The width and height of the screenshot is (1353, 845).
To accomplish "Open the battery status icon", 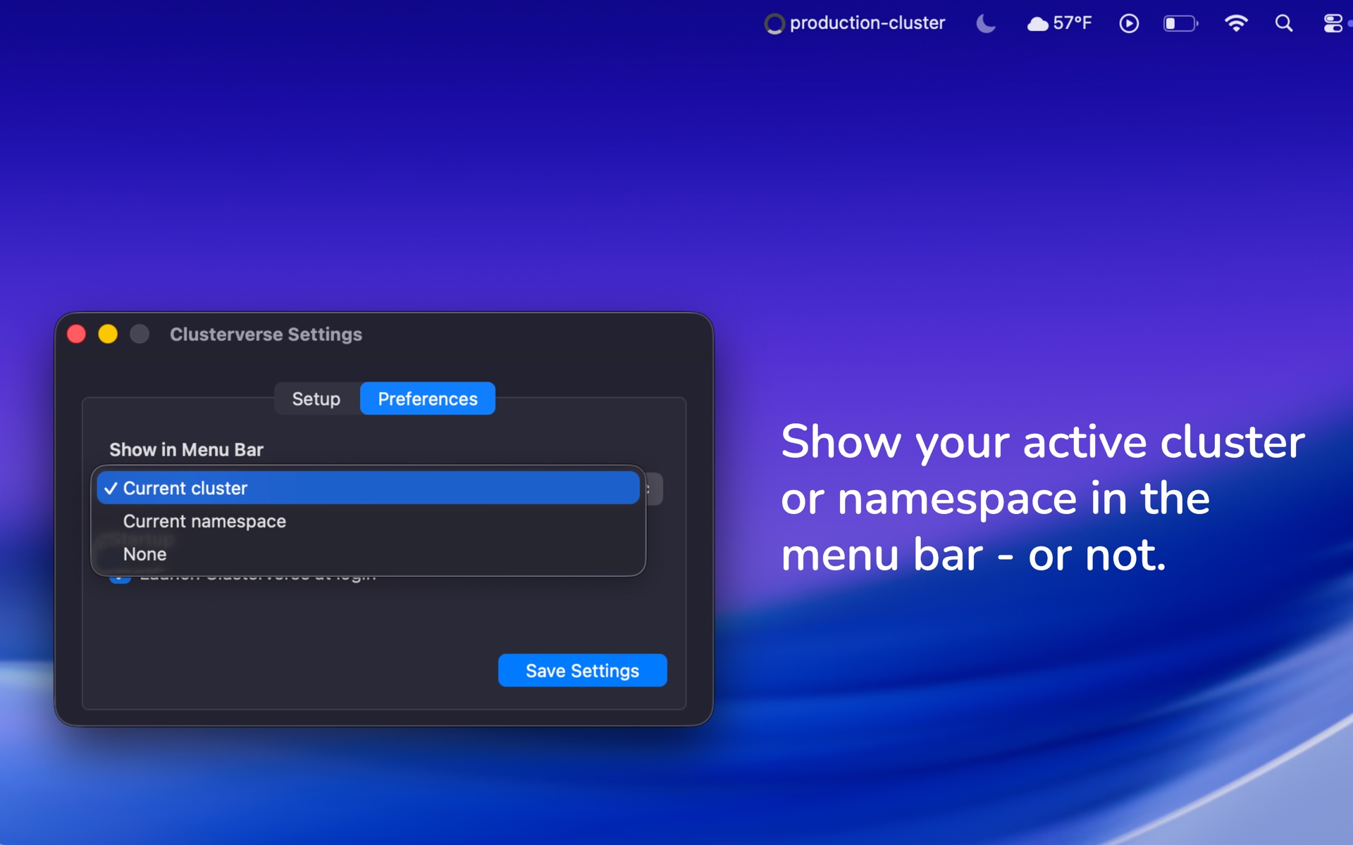I will (x=1180, y=23).
